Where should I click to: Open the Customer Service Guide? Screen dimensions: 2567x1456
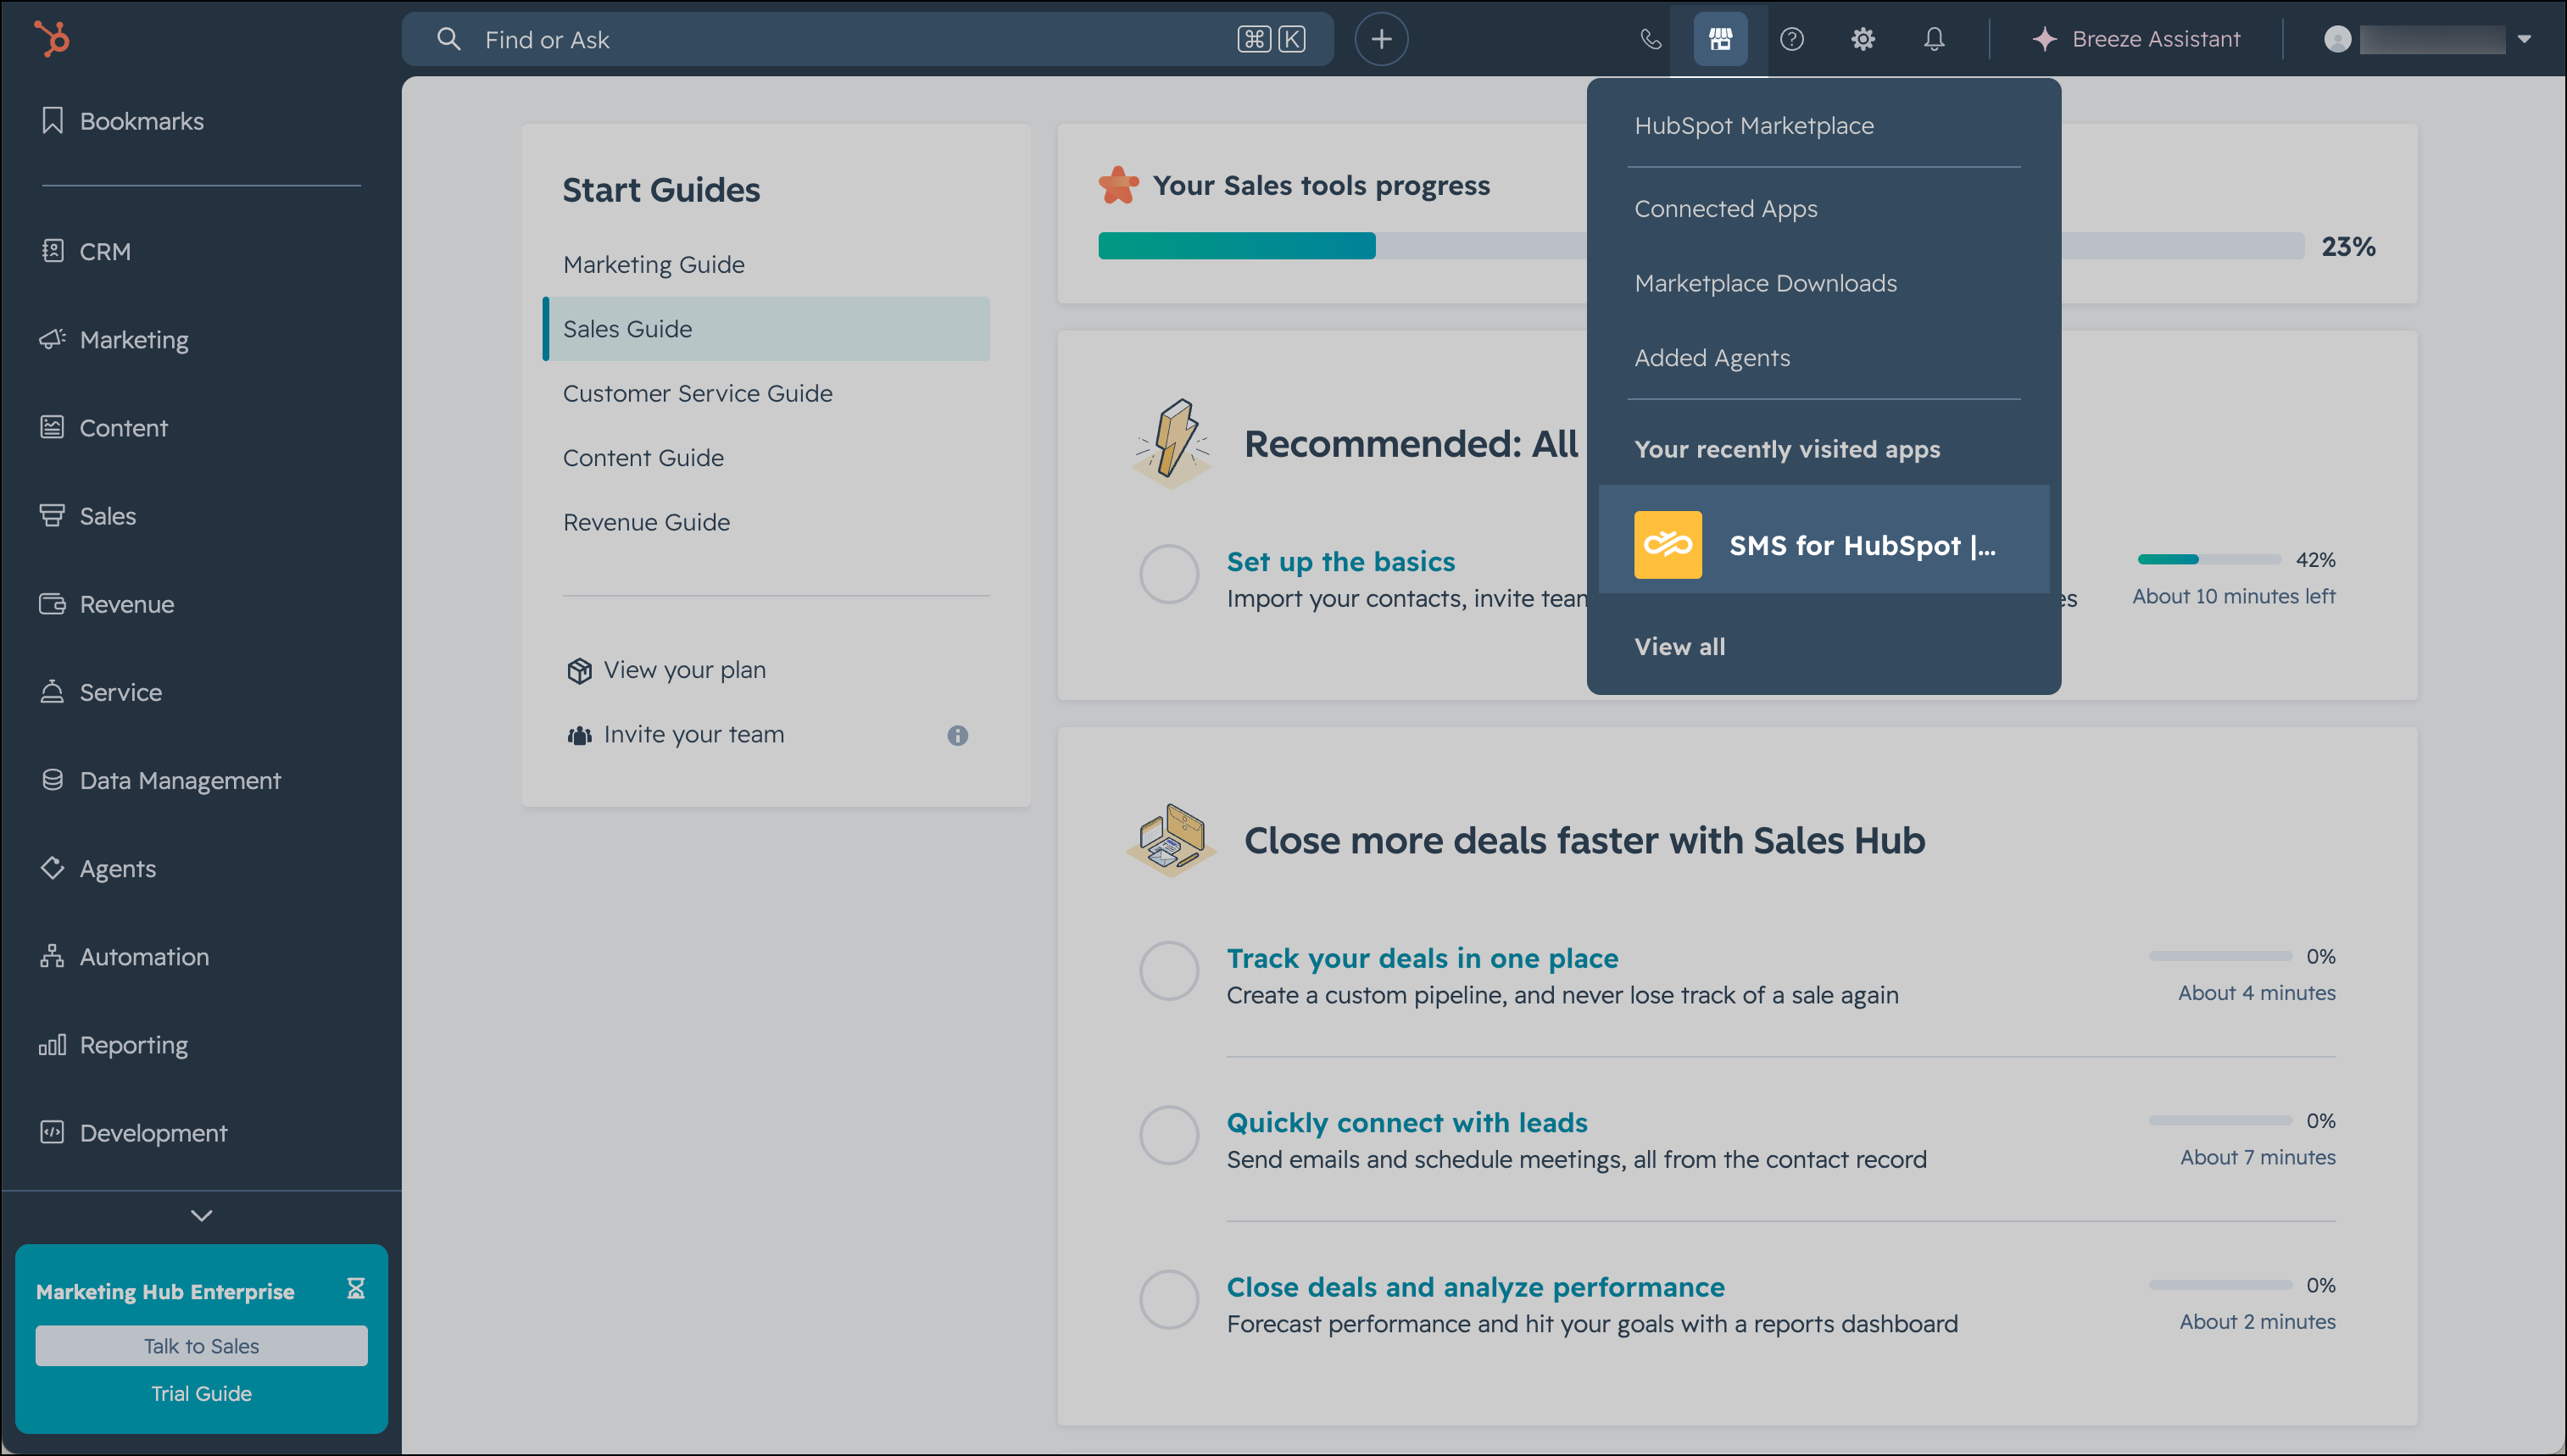[697, 393]
